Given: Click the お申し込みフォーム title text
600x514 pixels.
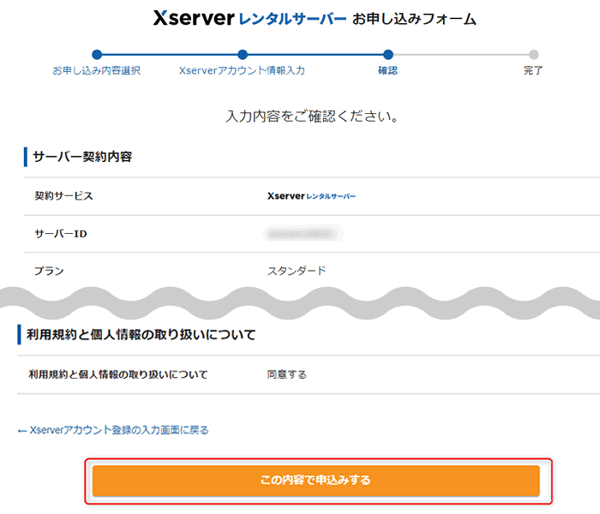Looking at the screenshot, I should tap(414, 19).
